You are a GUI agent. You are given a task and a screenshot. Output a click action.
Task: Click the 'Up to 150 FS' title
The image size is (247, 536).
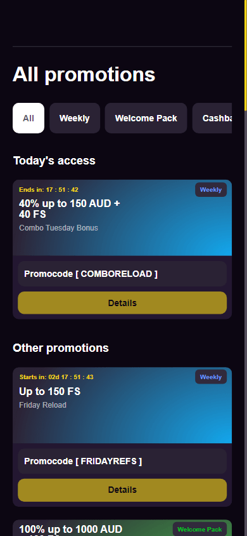[x=50, y=391]
